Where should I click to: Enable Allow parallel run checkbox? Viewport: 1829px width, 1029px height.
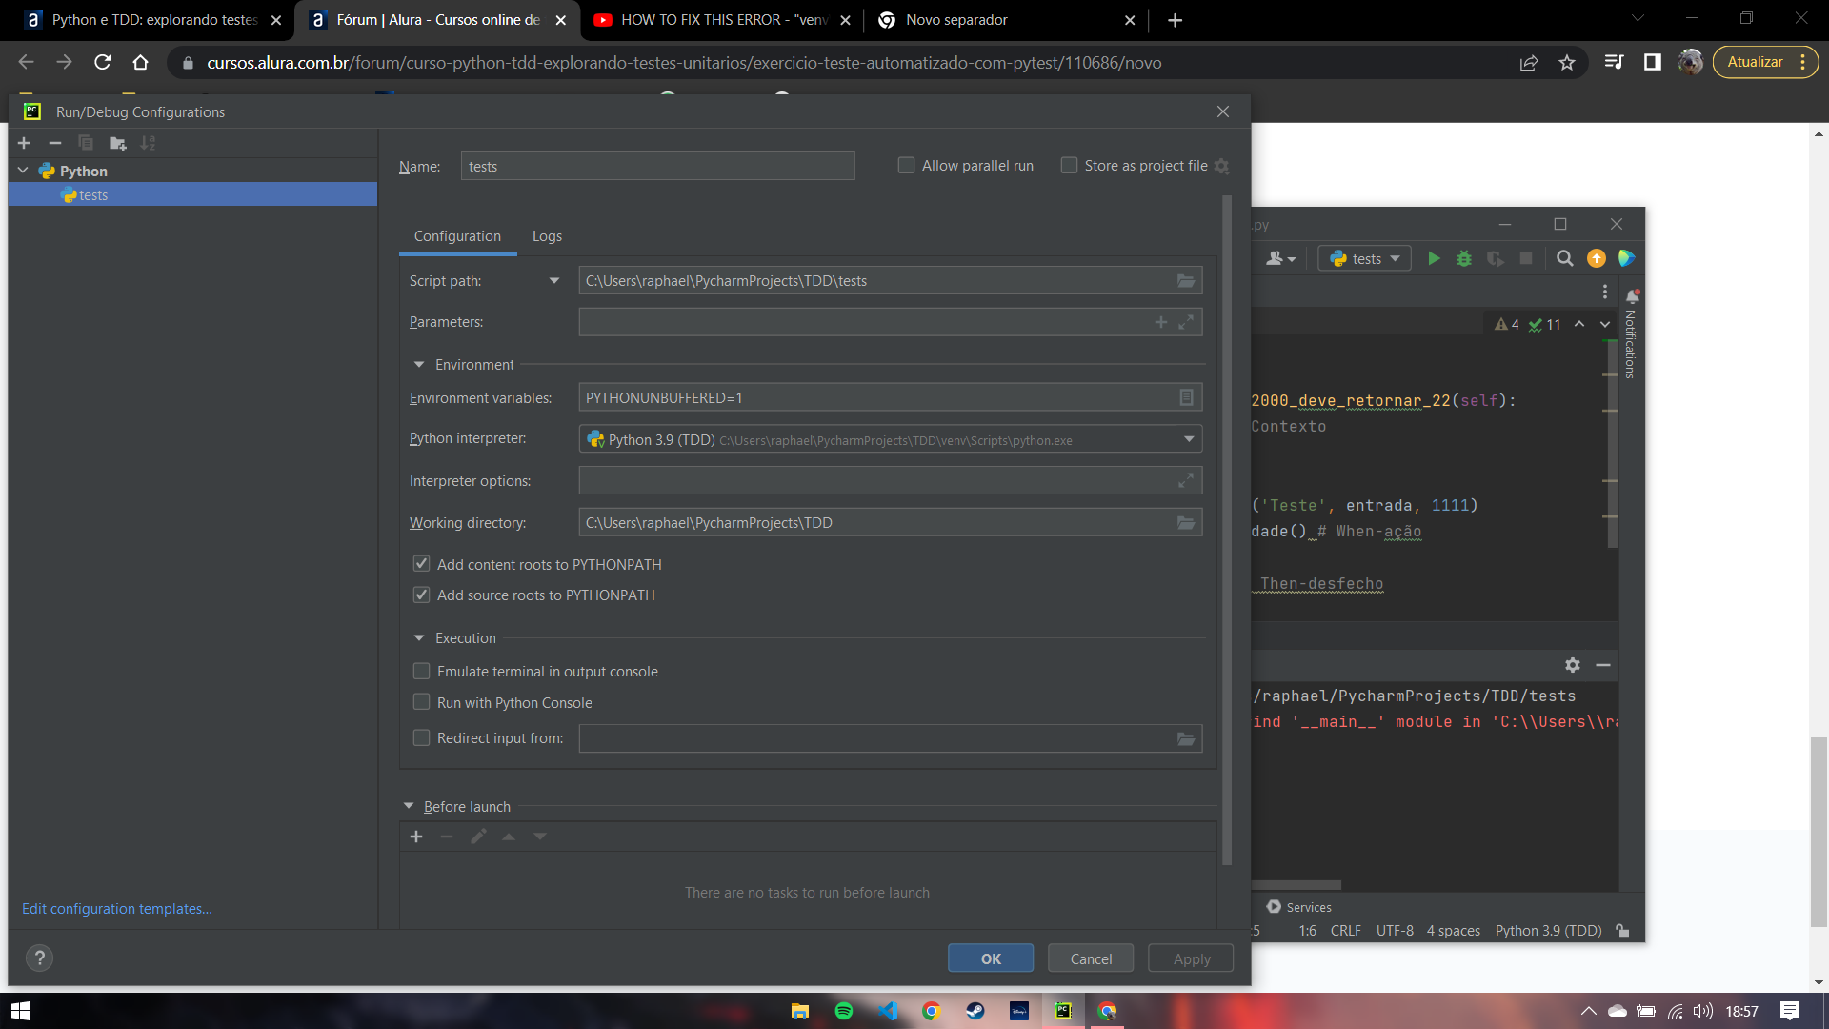point(906,166)
